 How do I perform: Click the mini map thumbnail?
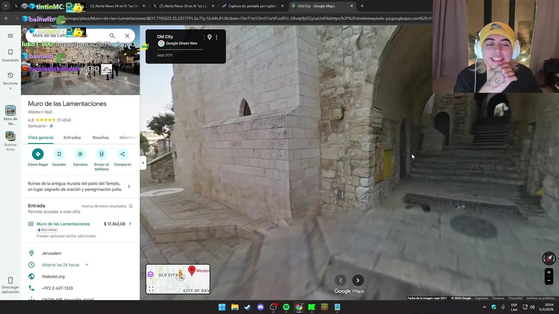click(x=178, y=279)
